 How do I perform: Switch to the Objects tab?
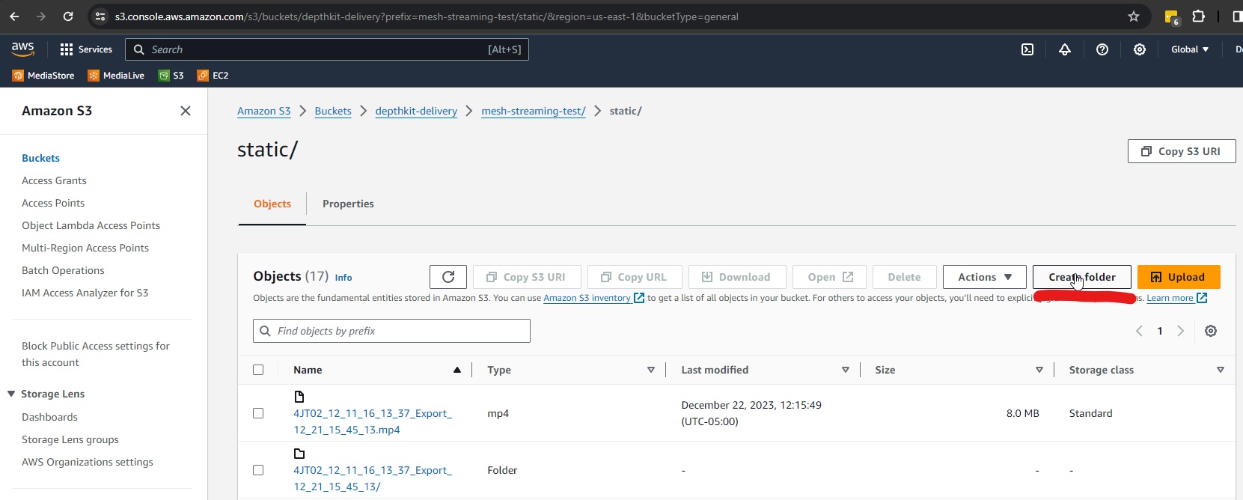tap(272, 204)
